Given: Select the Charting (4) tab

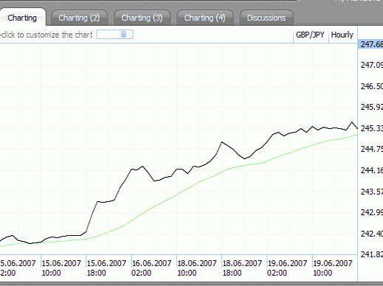Looking at the screenshot, I should pos(204,18).
